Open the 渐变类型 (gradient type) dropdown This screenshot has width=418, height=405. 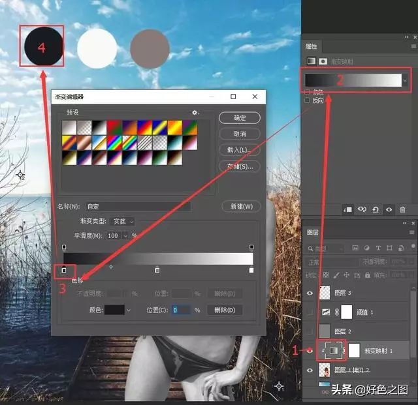[x=122, y=222]
